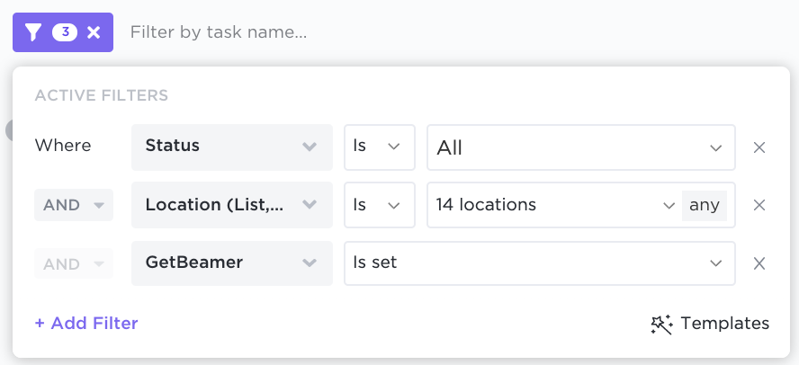Screen dimensions: 799x365
Task: Remove the Status filter row
Action: pos(759,147)
